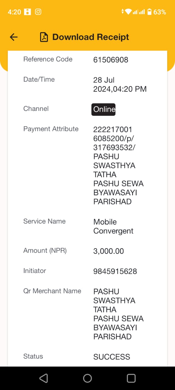This screenshot has width=175, height=390.
Task: Tap the clock showing 4:20
Action: coord(14,12)
